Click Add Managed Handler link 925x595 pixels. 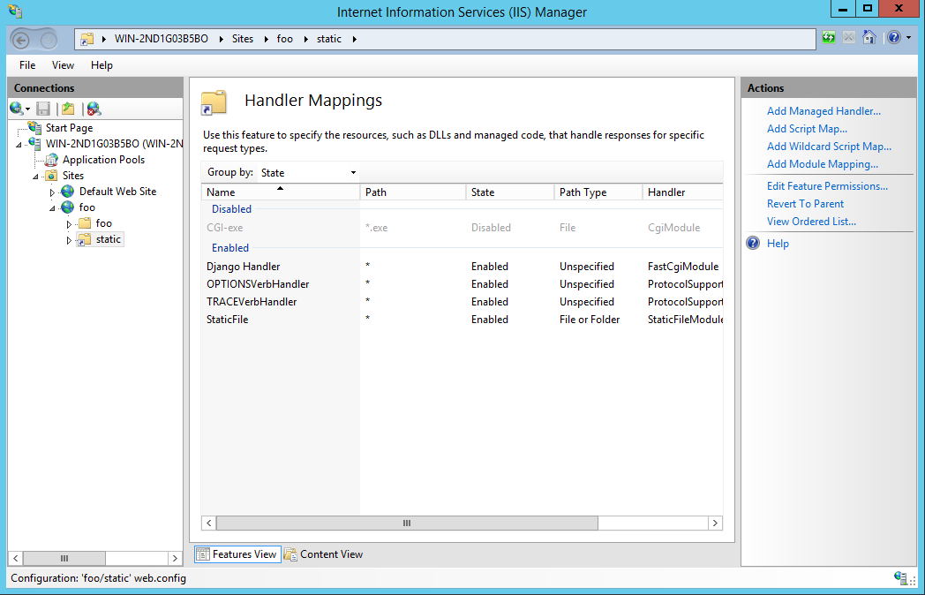pos(823,111)
